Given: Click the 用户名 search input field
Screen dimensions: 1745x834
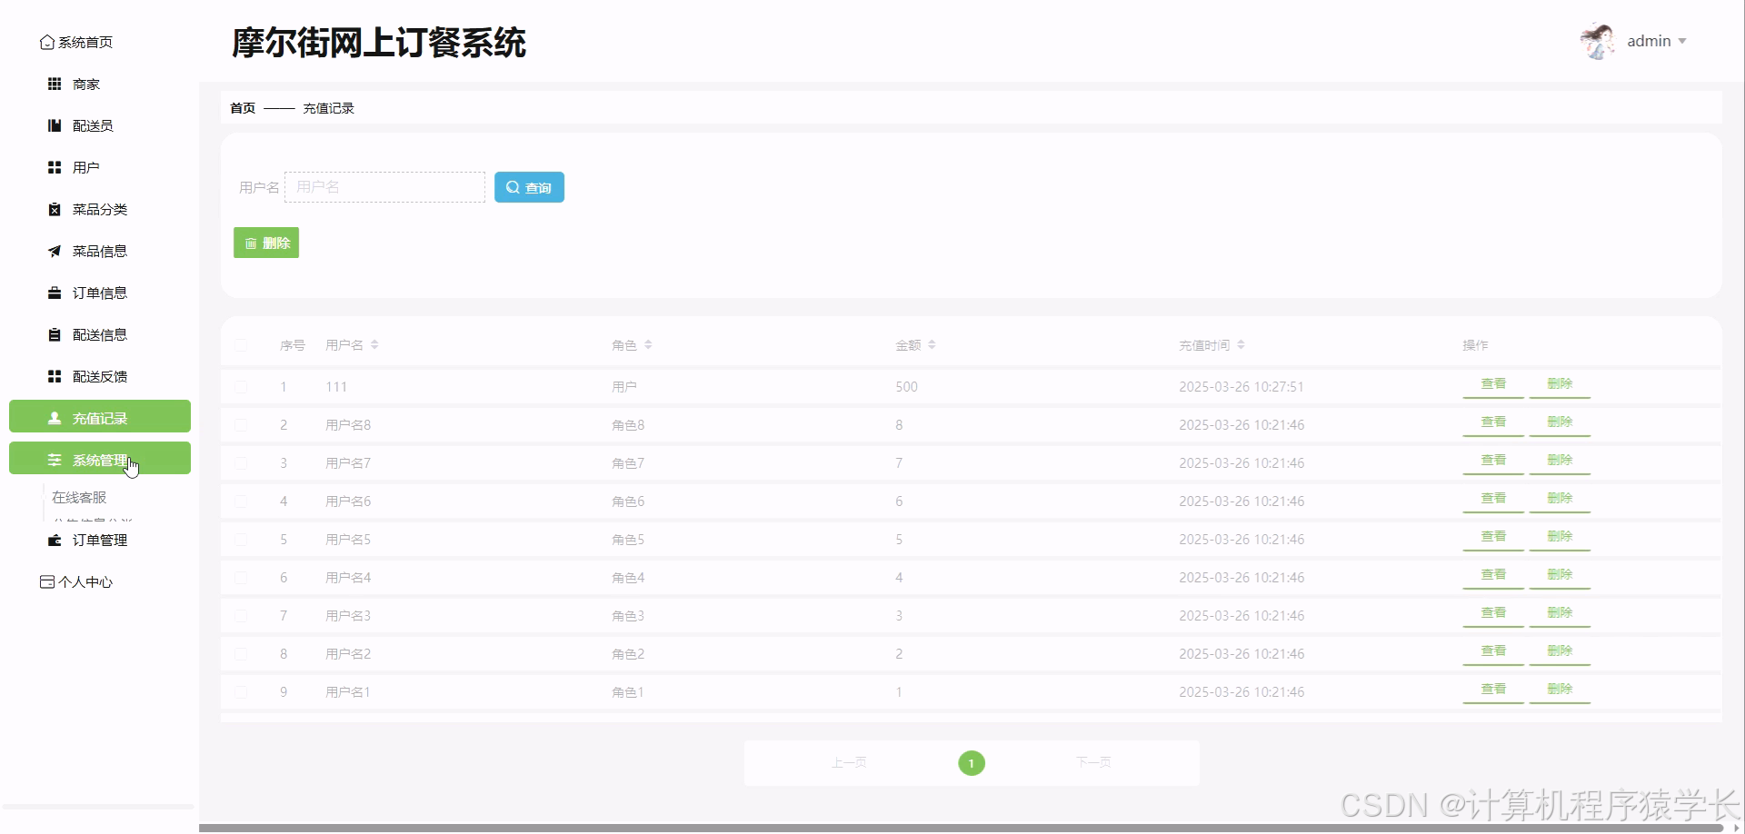Looking at the screenshot, I should click(x=384, y=187).
